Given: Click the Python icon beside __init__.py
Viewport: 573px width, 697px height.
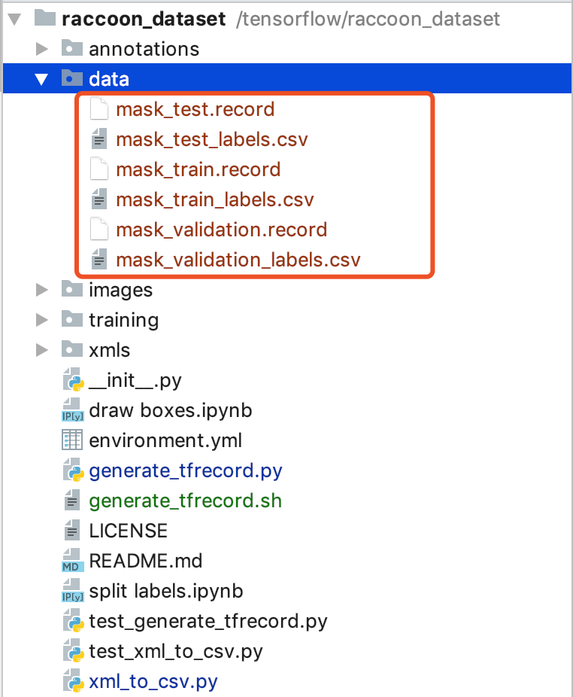Looking at the screenshot, I should pyautogui.click(x=73, y=379).
